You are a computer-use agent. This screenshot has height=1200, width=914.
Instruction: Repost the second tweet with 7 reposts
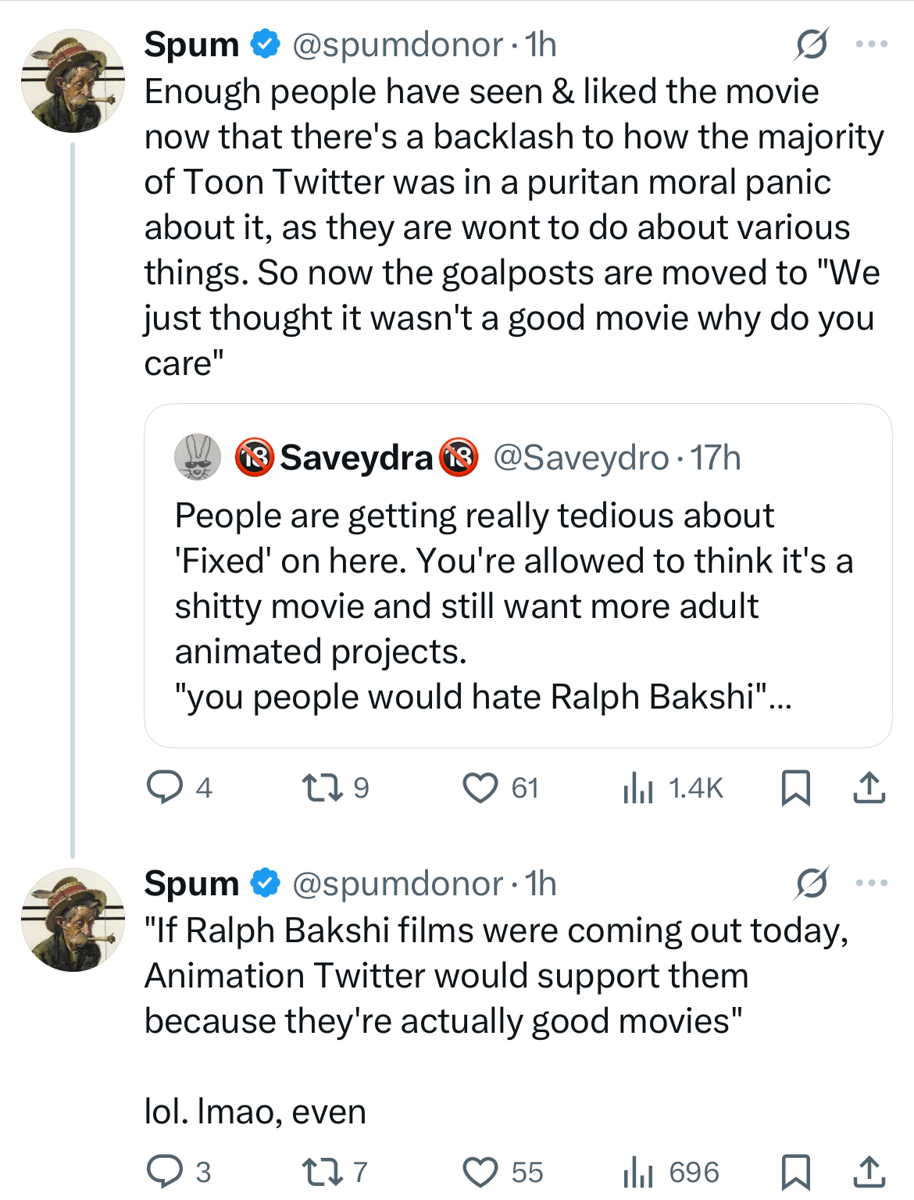click(x=323, y=1172)
